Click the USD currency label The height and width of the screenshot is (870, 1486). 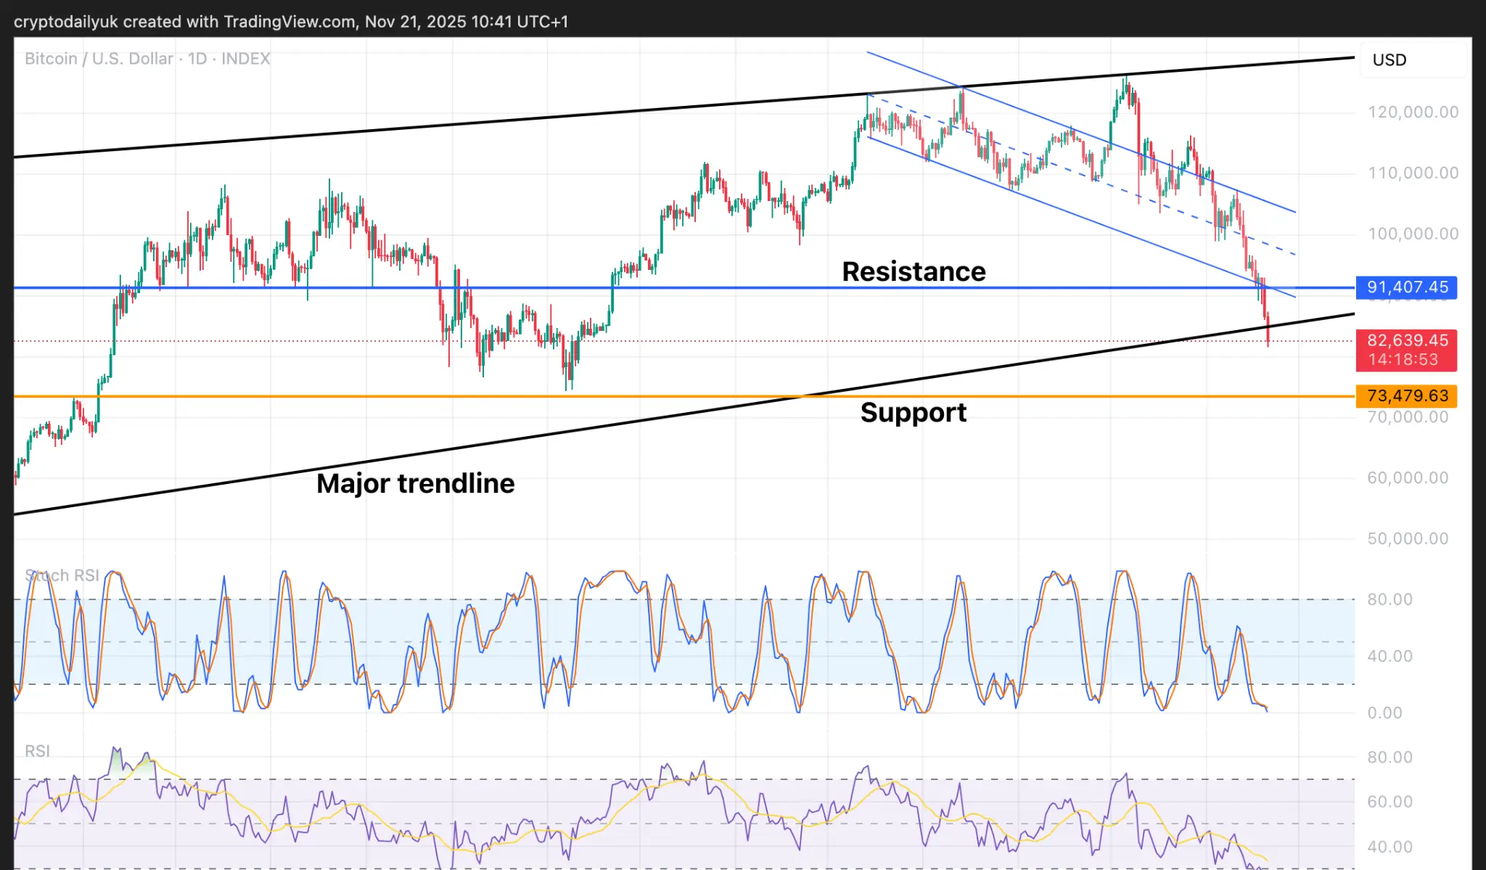tap(1389, 60)
